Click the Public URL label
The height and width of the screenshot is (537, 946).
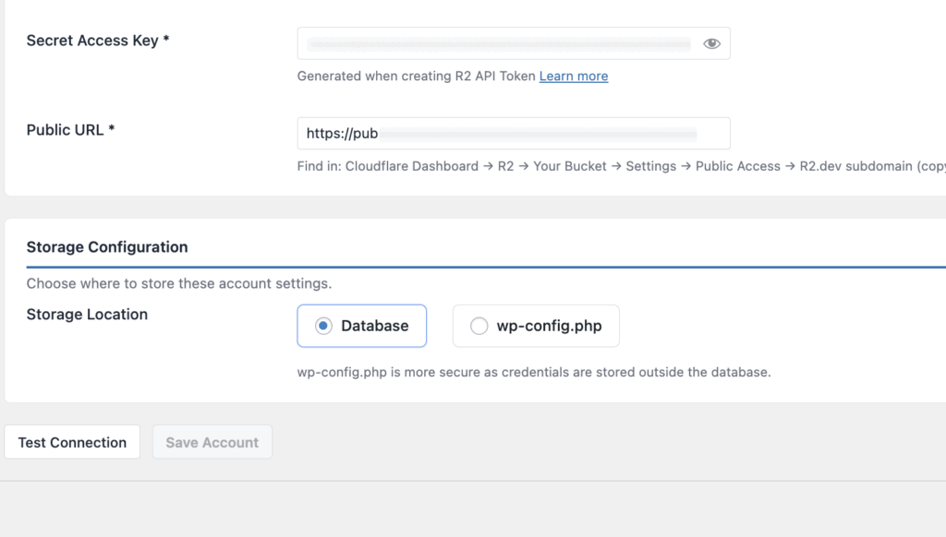70,130
